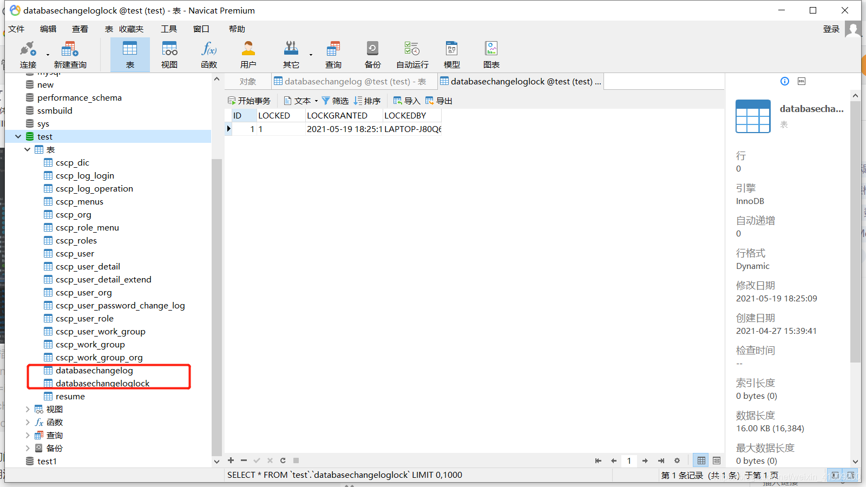The image size is (866, 487).
Task: Select the resume table
Action: (70, 396)
